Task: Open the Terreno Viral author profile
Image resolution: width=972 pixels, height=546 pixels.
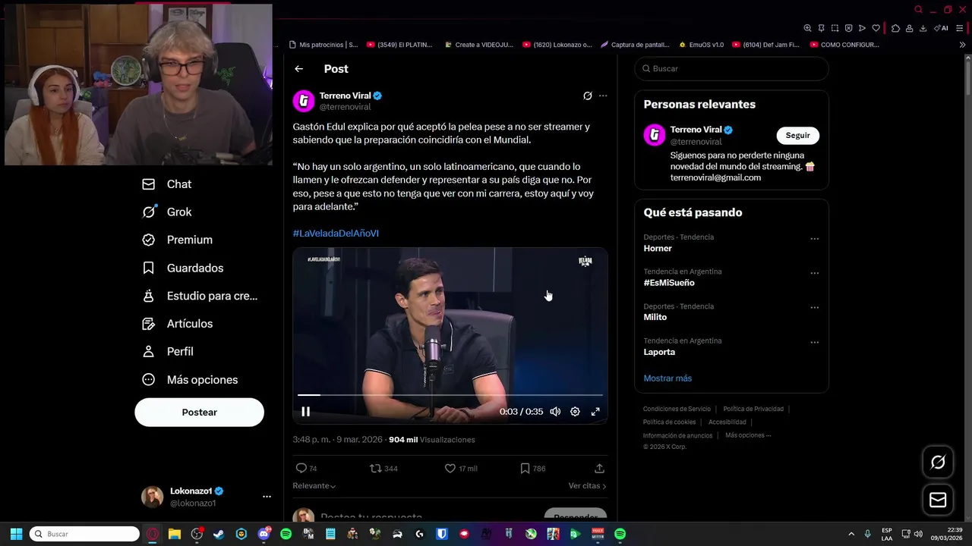Action: click(x=345, y=96)
